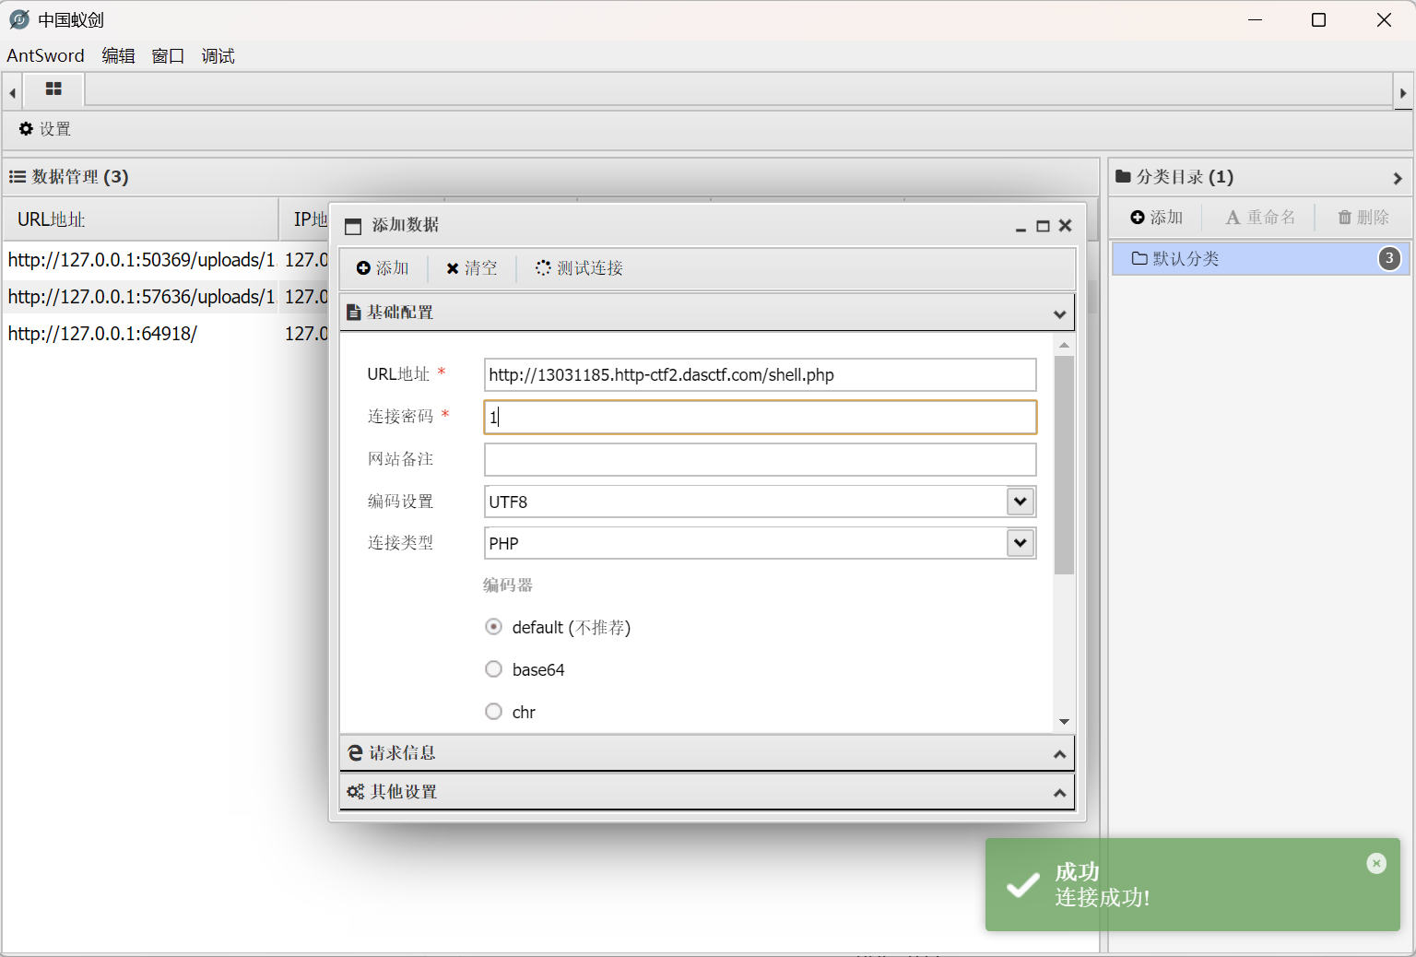The width and height of the screenshot is (1416, 957).
Task: Open the 编辑 menu
Action: click(x=118, y=56)
